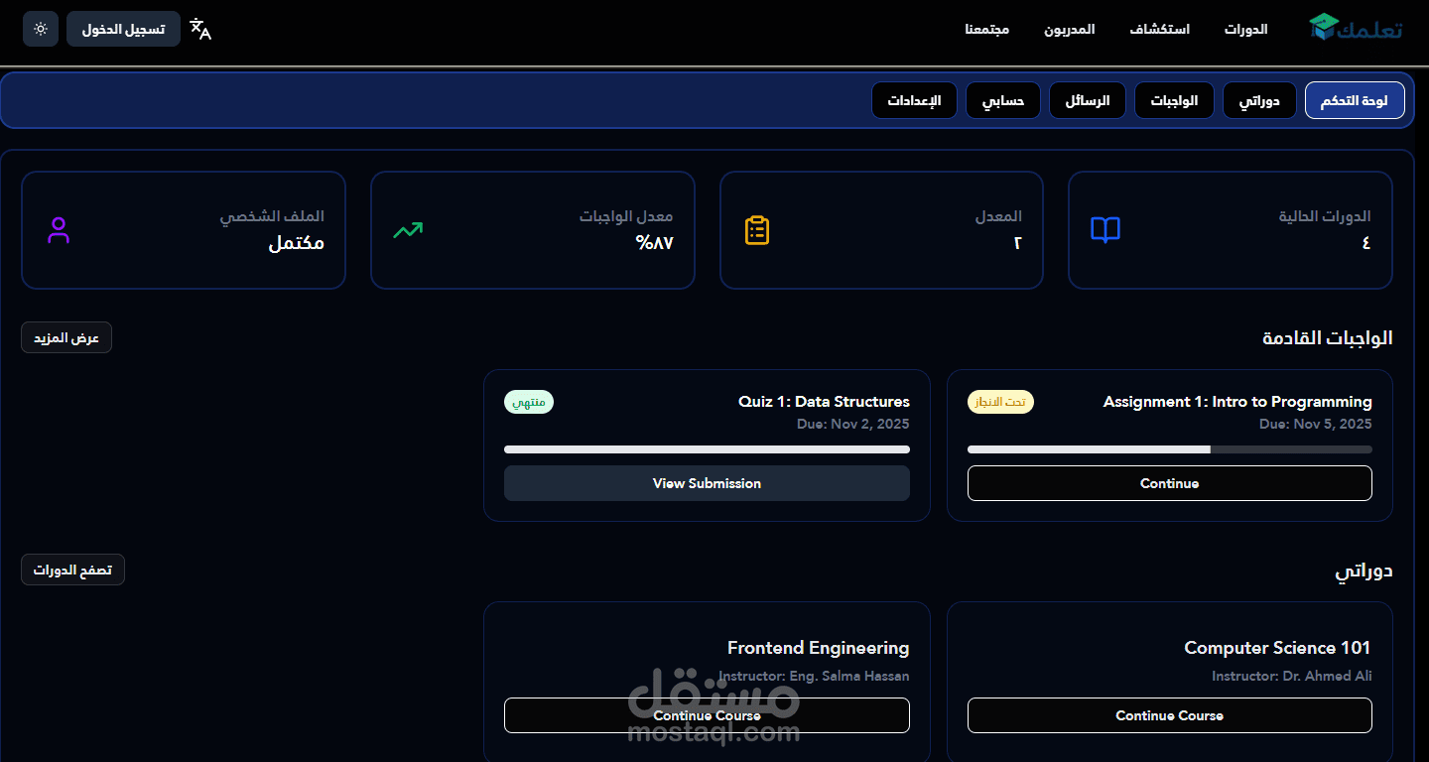Open الإعدادات in the dashboard navigation
The width and height of the screenshot is (1429, 762).
tap(914, 99)
